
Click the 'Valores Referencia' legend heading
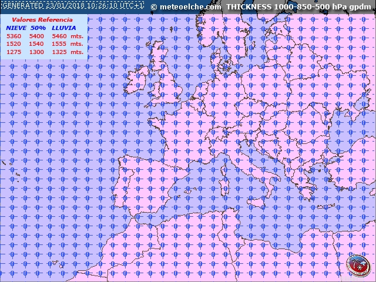tap(42, 19)
